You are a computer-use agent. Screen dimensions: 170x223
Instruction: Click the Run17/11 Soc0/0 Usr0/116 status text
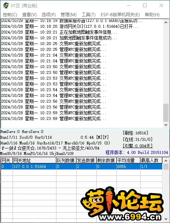coord(26,137)
